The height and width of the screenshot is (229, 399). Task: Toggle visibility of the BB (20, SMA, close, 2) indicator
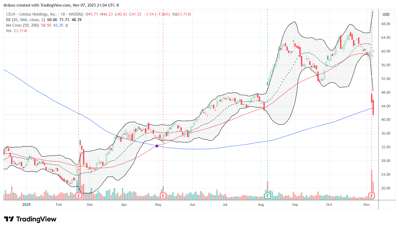coord(25,20)
